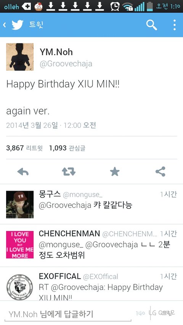View the 1,093 favorites list

click(67, 148)
